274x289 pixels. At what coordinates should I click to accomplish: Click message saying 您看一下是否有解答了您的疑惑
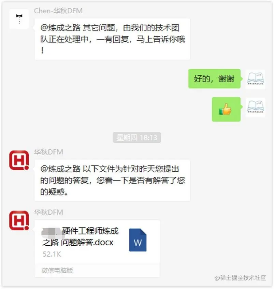112,180
